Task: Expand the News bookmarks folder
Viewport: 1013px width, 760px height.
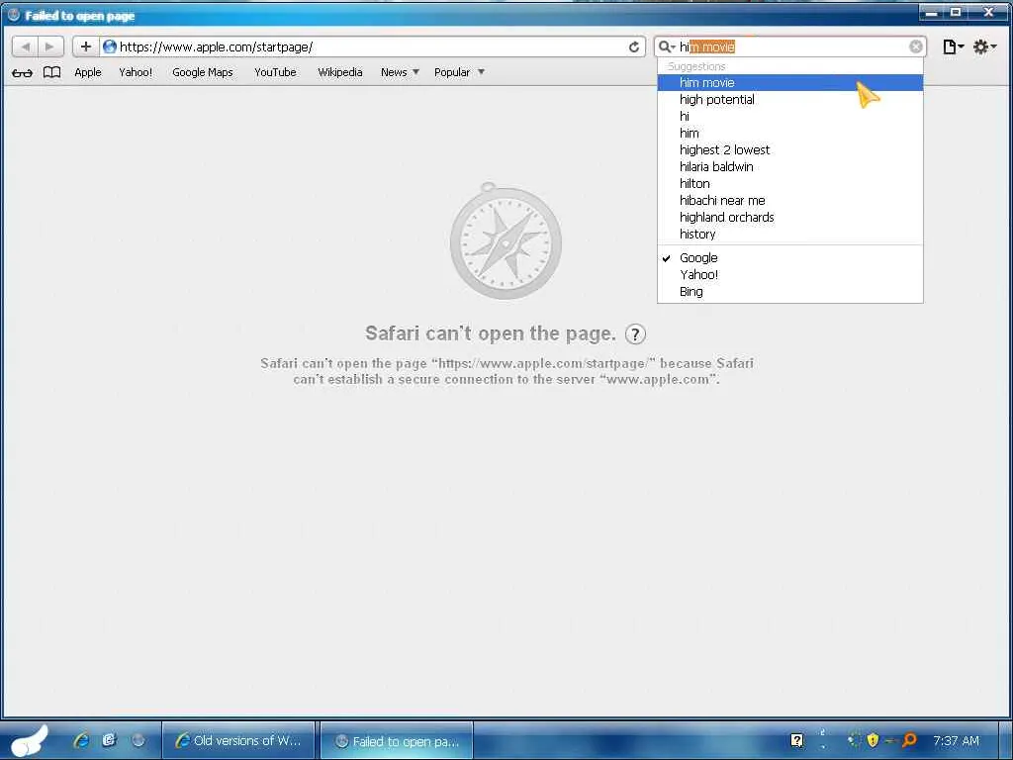Action: [400, 72]
